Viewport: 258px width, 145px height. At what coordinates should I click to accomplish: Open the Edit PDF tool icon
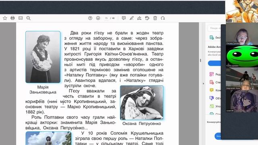click(x=212, y=74)
